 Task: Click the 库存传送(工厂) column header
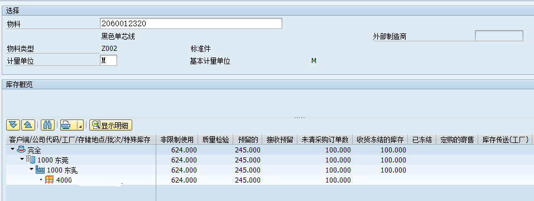pyautogui.click(x=505, y=140)
